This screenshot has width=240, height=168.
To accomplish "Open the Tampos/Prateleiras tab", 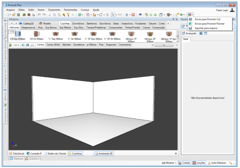I will [96, 28].
